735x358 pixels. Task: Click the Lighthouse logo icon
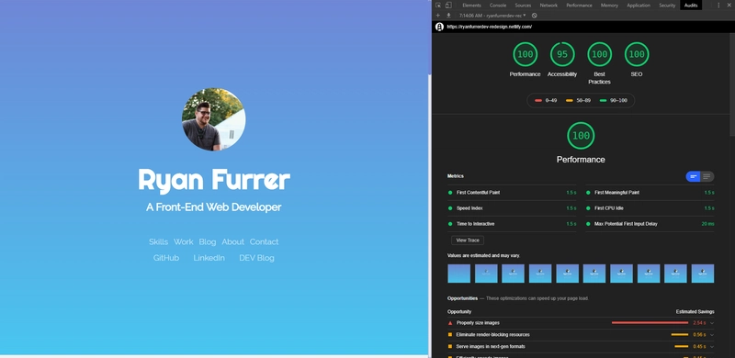pyautogui.click(x=439, y=27)
